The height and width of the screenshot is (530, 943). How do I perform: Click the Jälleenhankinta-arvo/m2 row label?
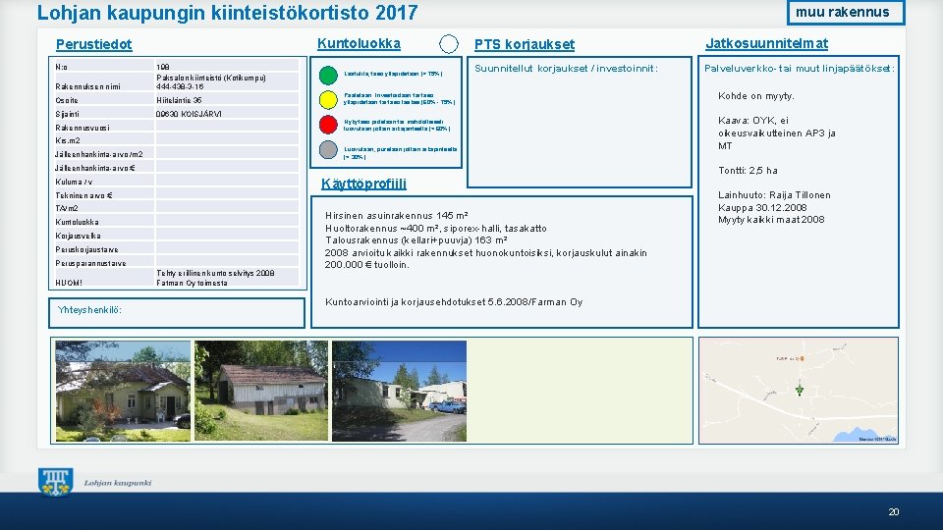coord(99,154)
